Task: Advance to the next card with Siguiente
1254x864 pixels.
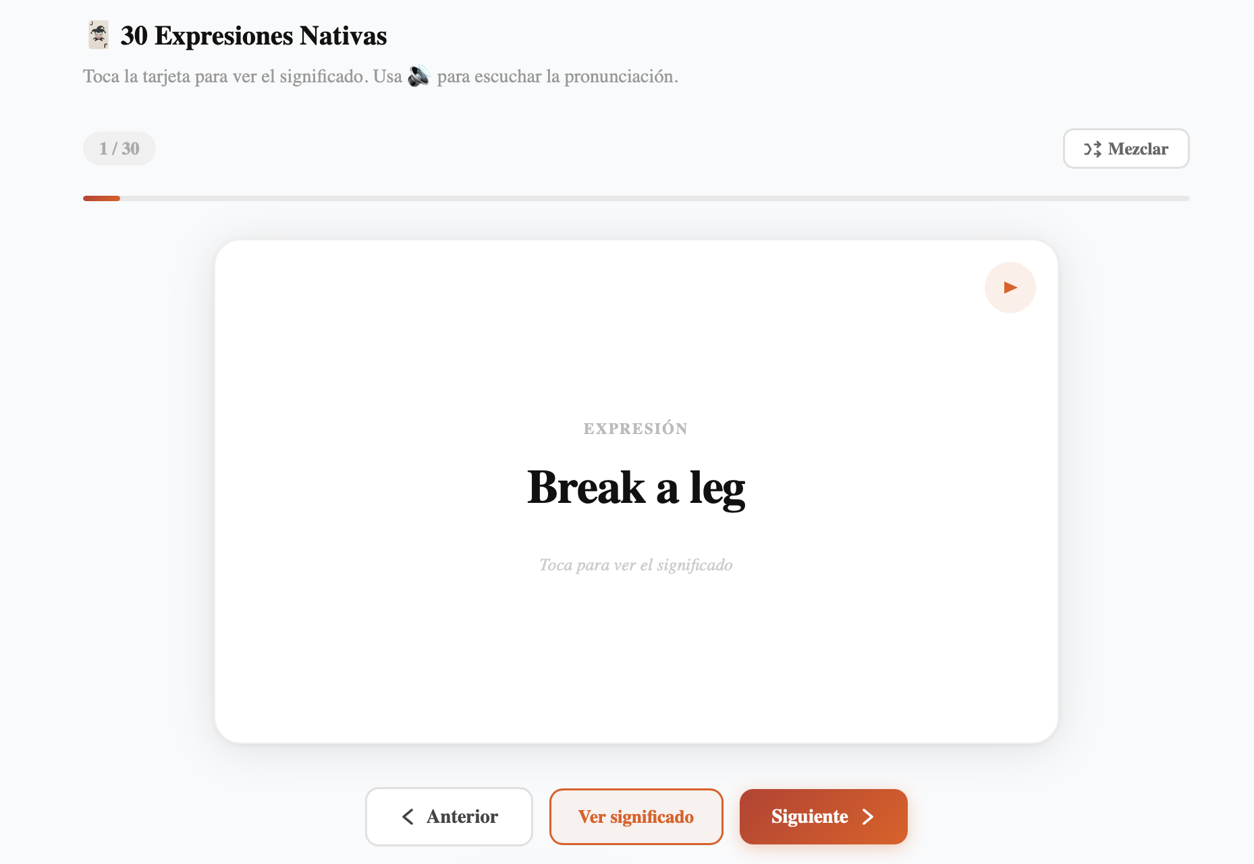Action: coord(823,816)
